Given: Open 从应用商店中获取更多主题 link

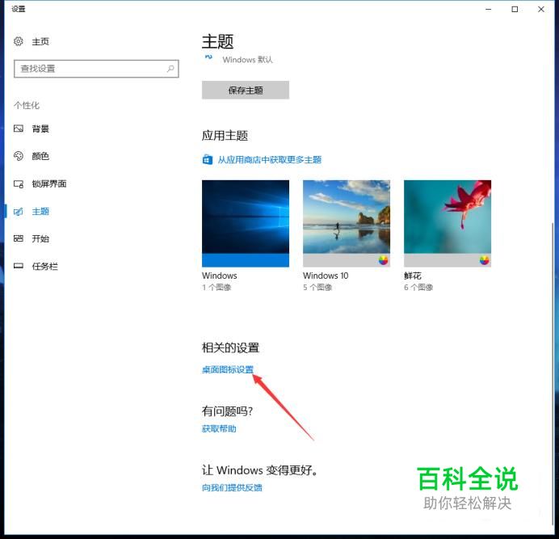Looking at the screenshot, I should click(x=270, y=159).
